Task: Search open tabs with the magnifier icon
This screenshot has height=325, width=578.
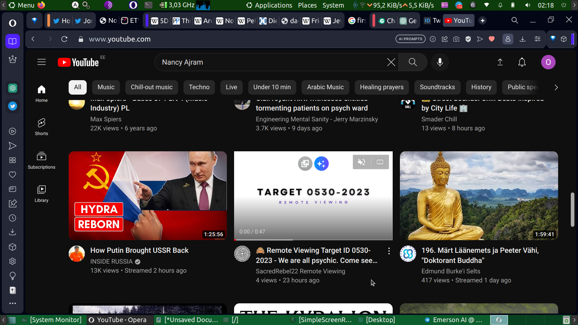Action: (x=515, y=20)
